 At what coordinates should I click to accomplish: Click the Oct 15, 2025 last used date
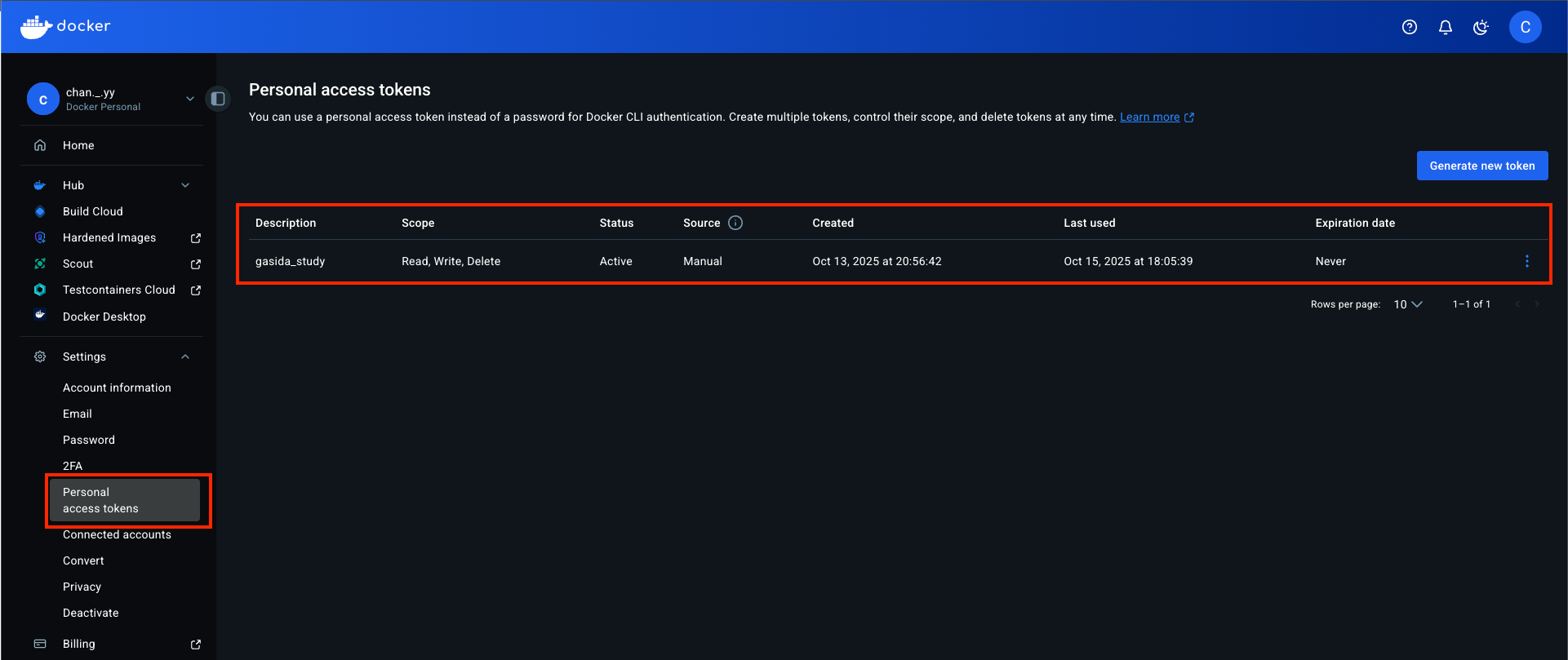[1128, 261]
